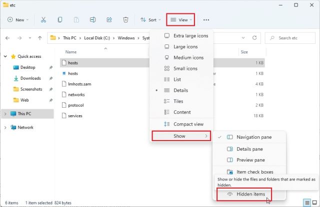Click the Rename icon in toolbar
Image resolution: width=320 pixels, height=207 pixels.
[92, 20]
